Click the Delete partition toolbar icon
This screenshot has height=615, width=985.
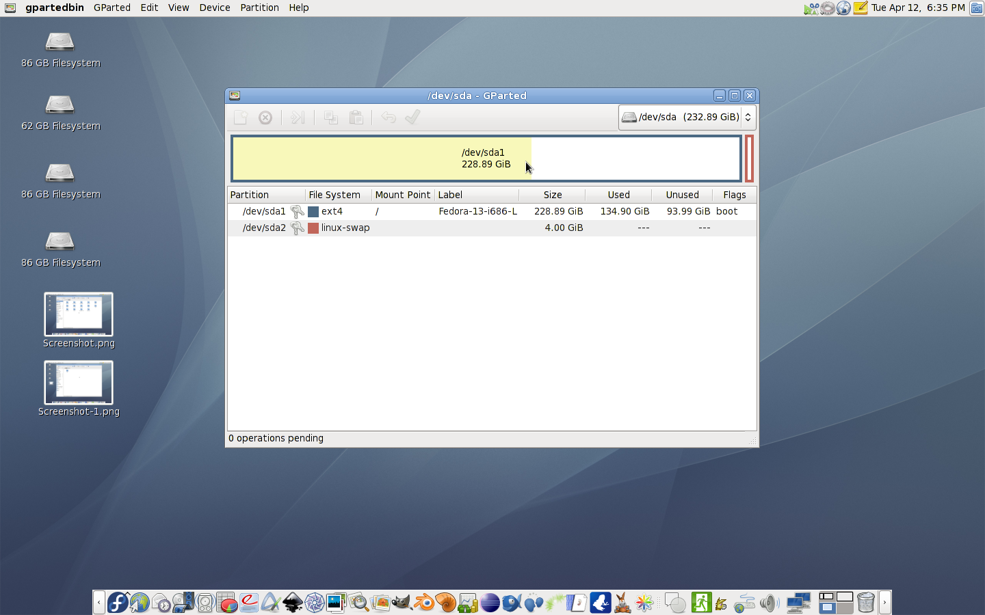coord(265,118)
